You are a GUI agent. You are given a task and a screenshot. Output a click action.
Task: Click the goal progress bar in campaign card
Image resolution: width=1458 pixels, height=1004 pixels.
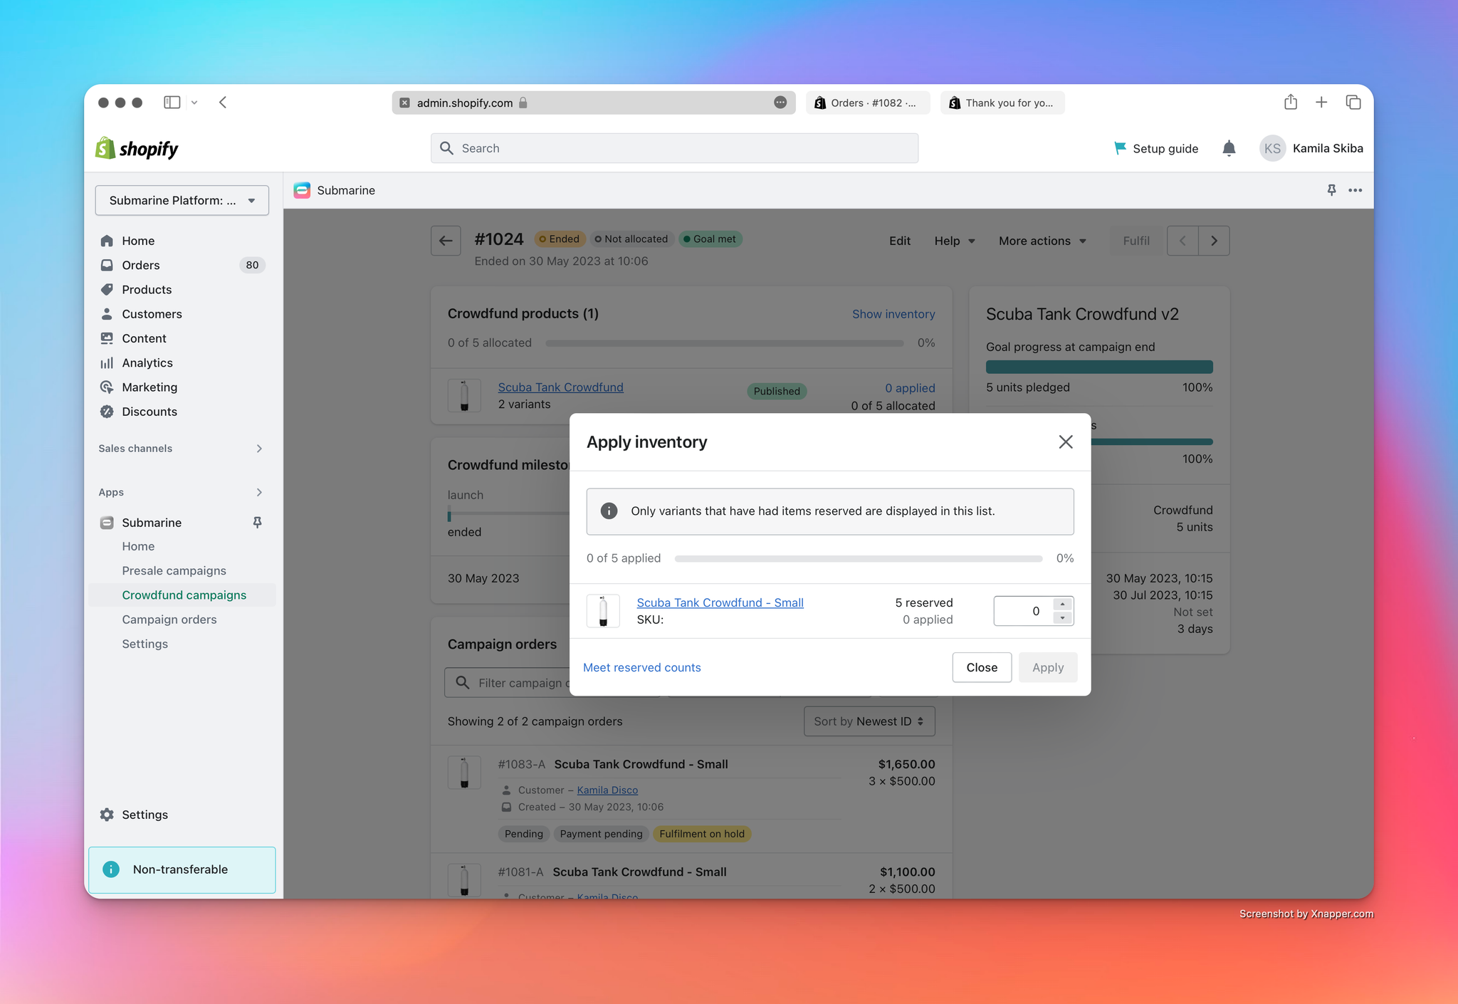pyautogui.click(x=1099, y=367)
